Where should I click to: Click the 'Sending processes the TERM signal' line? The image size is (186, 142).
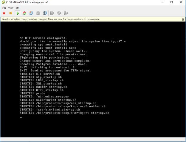(55, 71)
